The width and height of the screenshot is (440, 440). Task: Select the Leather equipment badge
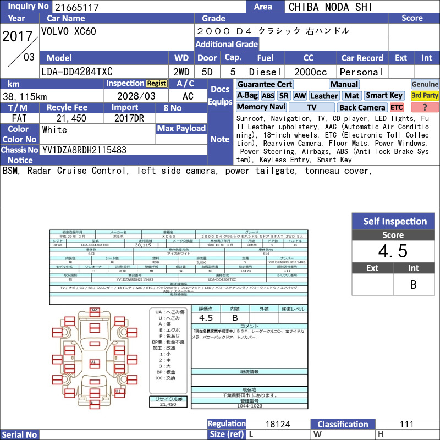coord(324,96)
